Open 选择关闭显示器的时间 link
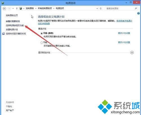Viewport: 141px width, 115px height. click(16, 34)
